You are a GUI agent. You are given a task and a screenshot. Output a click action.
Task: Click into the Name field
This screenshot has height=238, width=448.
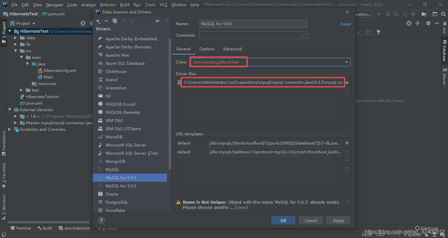point(253,24)
